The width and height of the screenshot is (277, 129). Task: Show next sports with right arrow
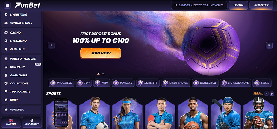272,94
